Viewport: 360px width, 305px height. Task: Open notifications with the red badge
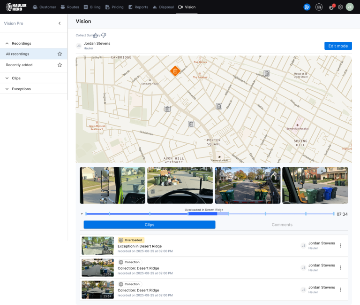point(331,7)
